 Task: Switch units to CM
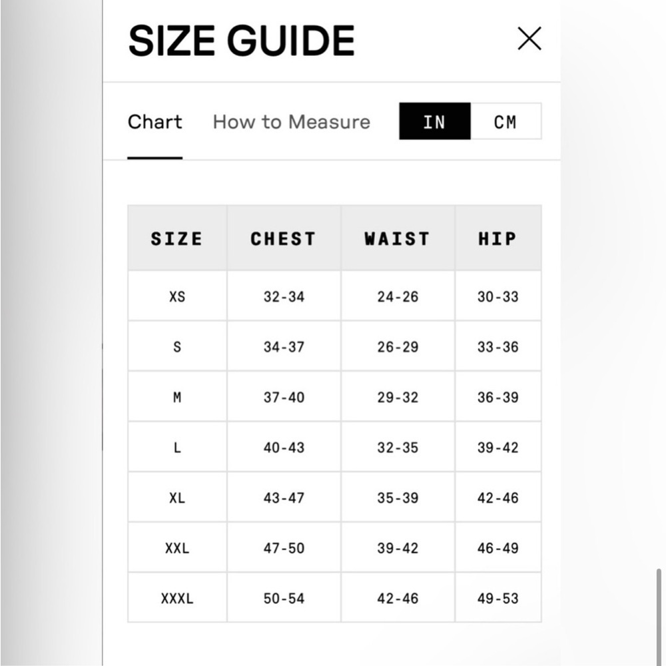point(506,121)
